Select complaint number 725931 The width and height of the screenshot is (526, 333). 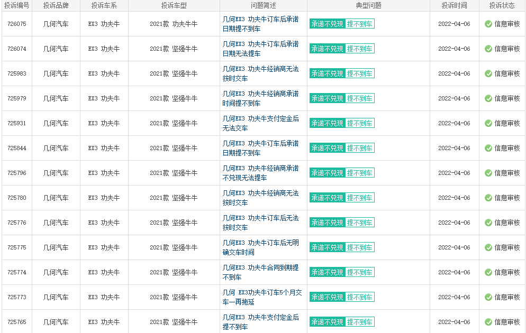pyautogui.click(x=17, y=123)
